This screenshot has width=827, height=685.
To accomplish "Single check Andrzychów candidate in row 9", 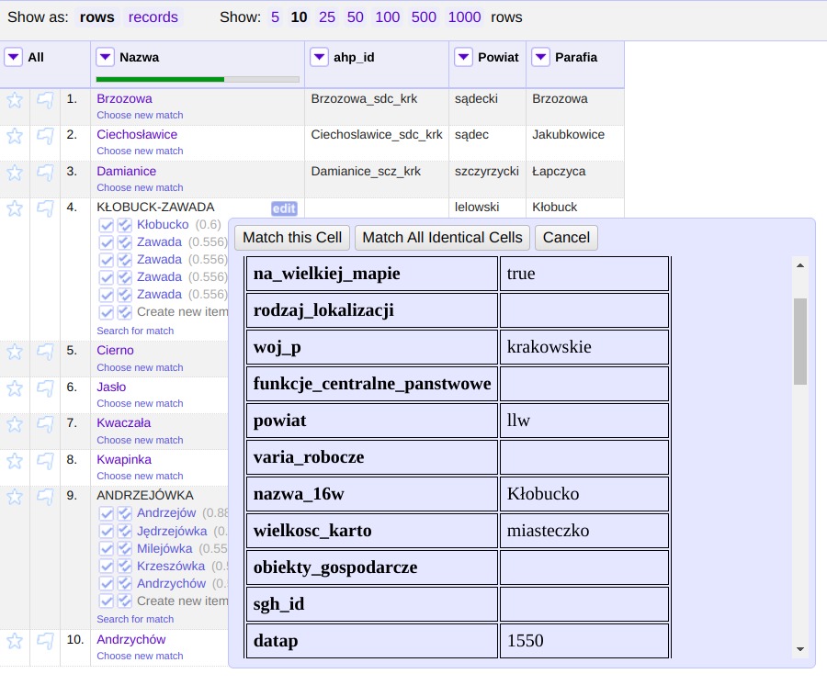I will 107,584.
